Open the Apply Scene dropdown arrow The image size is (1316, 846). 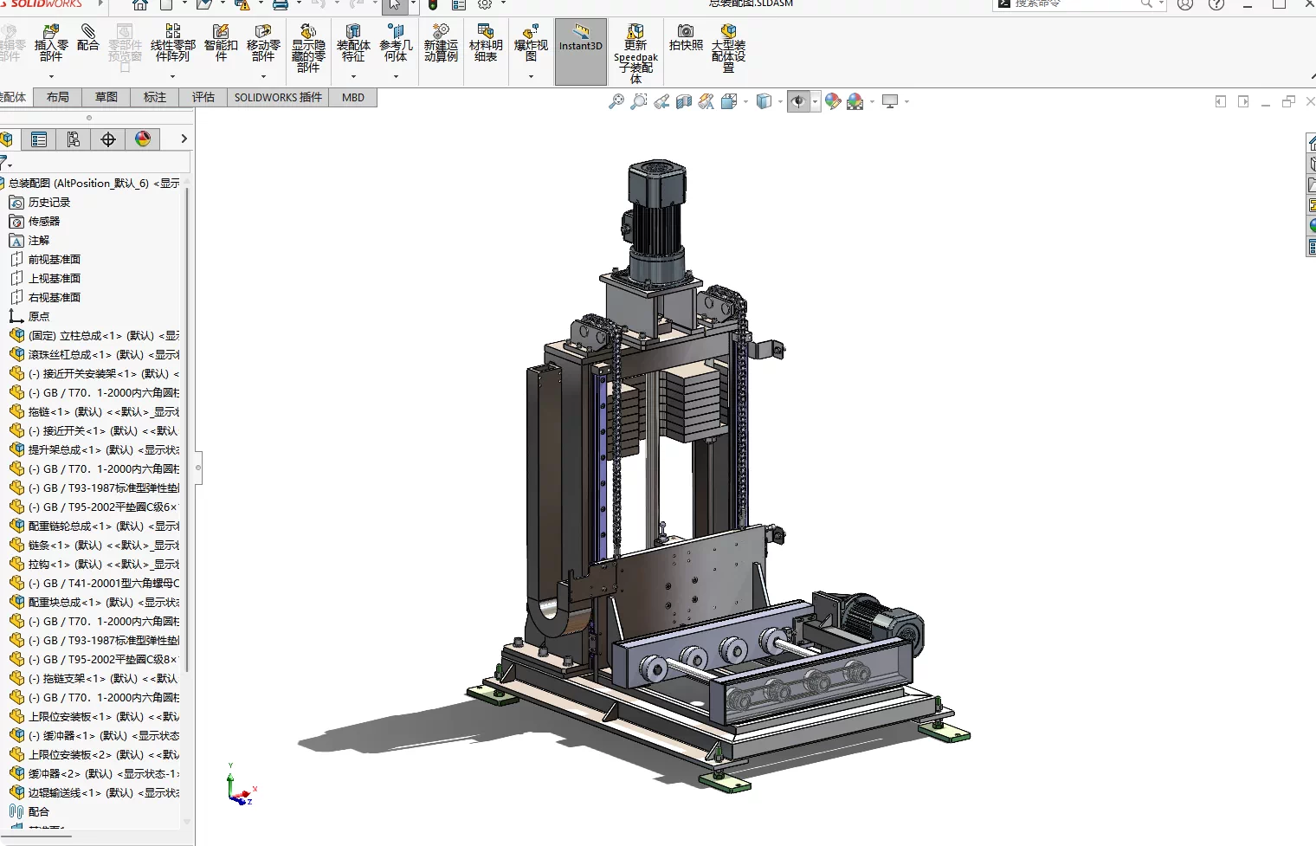(872, 102)
